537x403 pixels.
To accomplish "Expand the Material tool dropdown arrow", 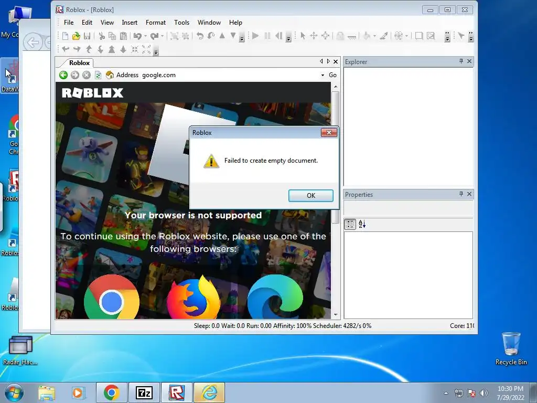I will [x=406, y=36].
